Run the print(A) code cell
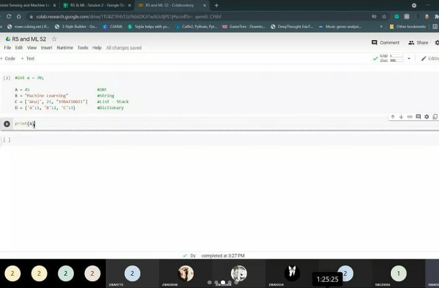Screen dimensions: 439x288 point(7,124)
